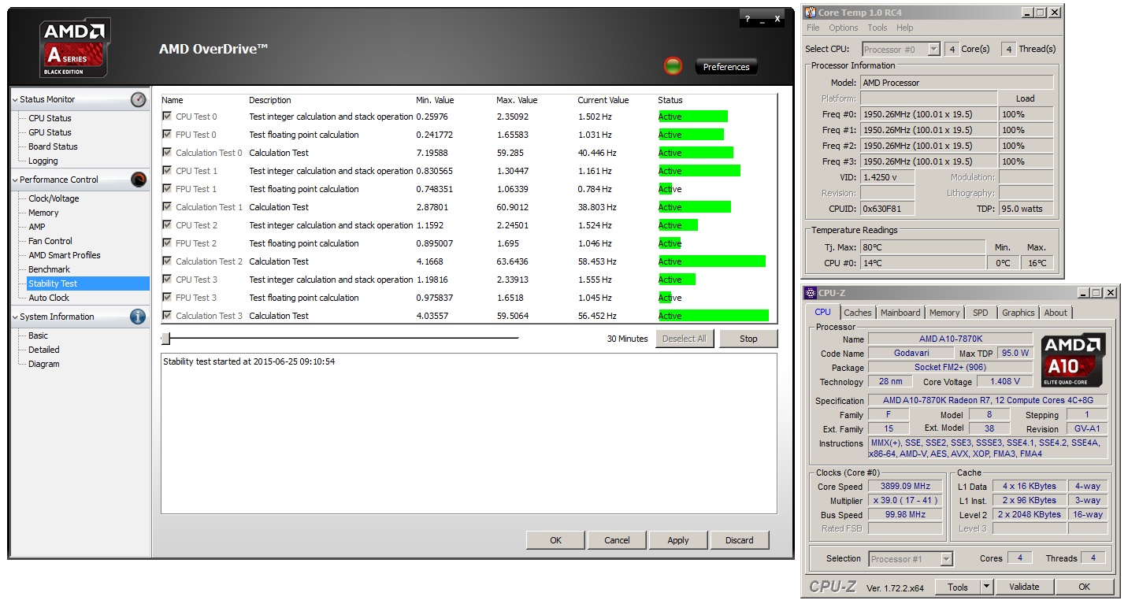1128x604 pixels.
Task: Click the Core Speed field in CPU-Z
Action: click(906, 487)
